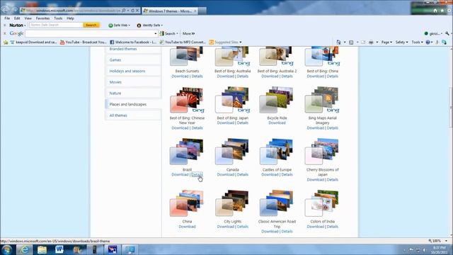Open Details for City Lights theme
This screenshot has width=453, height=255.
point(242,227)
